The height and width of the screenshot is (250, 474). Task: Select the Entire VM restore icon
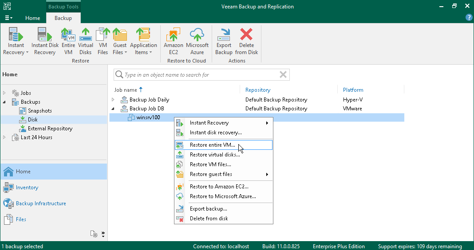(x=68, y=41)
